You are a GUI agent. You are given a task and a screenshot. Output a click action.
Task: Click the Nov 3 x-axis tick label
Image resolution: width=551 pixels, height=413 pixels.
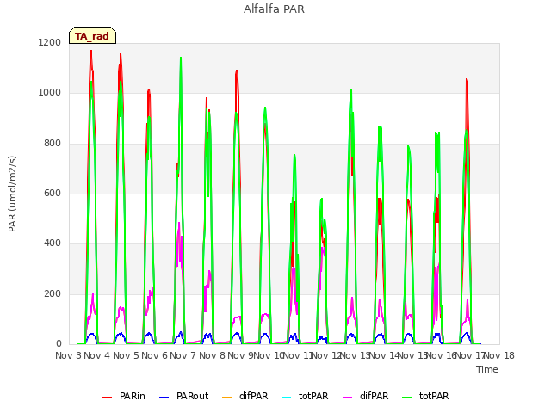pyautogui.click(x=68, y=355)
